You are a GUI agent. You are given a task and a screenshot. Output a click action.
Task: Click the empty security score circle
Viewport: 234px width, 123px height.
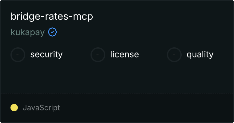point(18,55)
